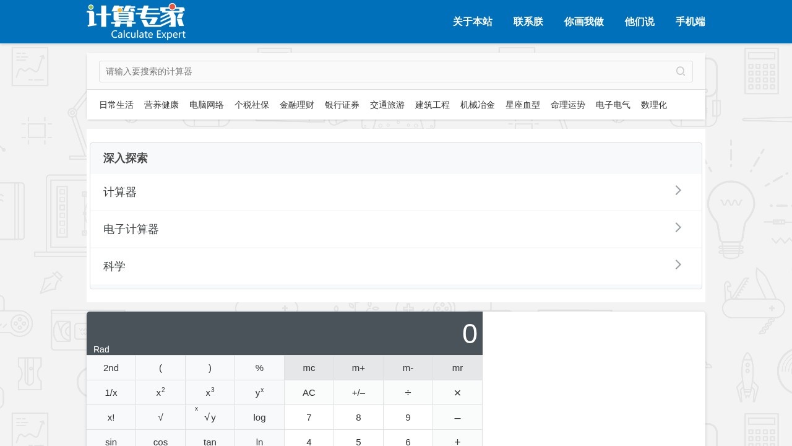Toggle the 2nd function key

(x=111, y=367)
